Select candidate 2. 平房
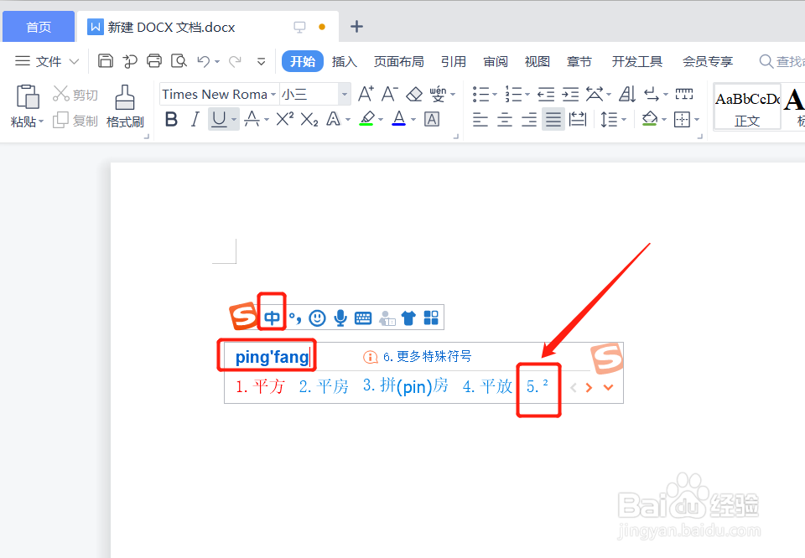805x558 pixels. click(x=324, y=387)
